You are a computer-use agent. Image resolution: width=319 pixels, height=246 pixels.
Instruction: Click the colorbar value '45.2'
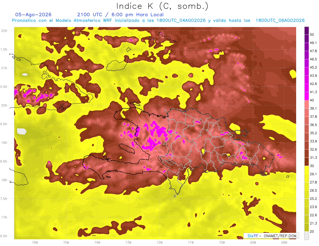(x=313, y=67)
